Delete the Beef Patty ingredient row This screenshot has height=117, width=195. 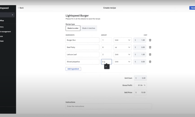pos(150,47)
